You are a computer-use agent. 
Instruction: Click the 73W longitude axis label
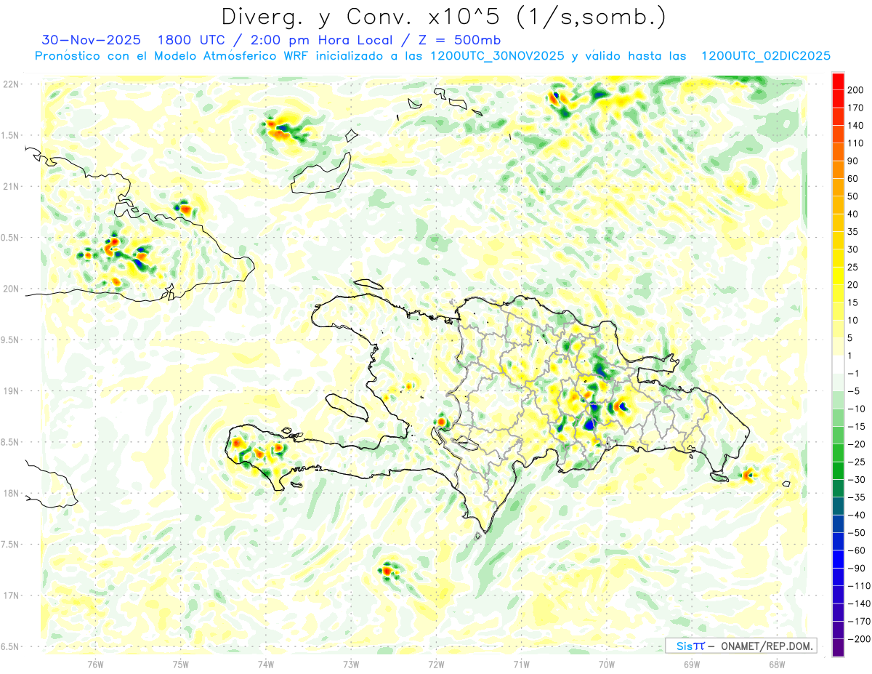[x=351, y=664]
